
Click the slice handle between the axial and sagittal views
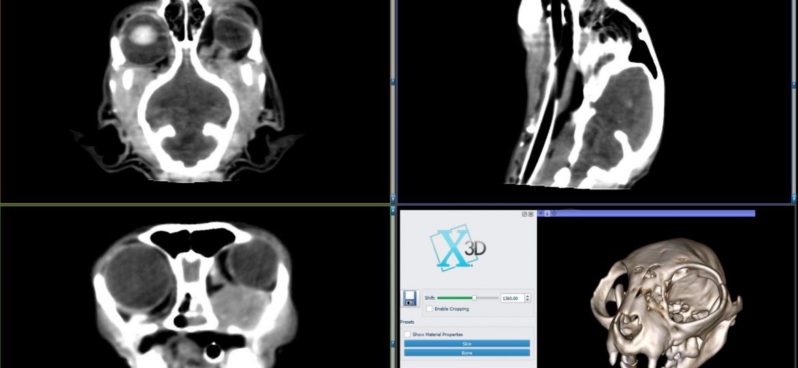point(393,82)
